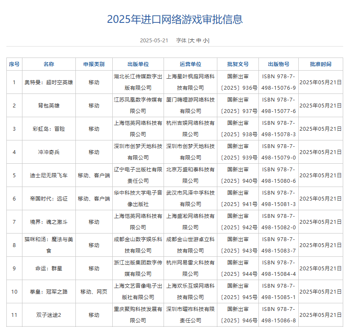Click publisher 华中科技大学电子音像出版社

138,198
